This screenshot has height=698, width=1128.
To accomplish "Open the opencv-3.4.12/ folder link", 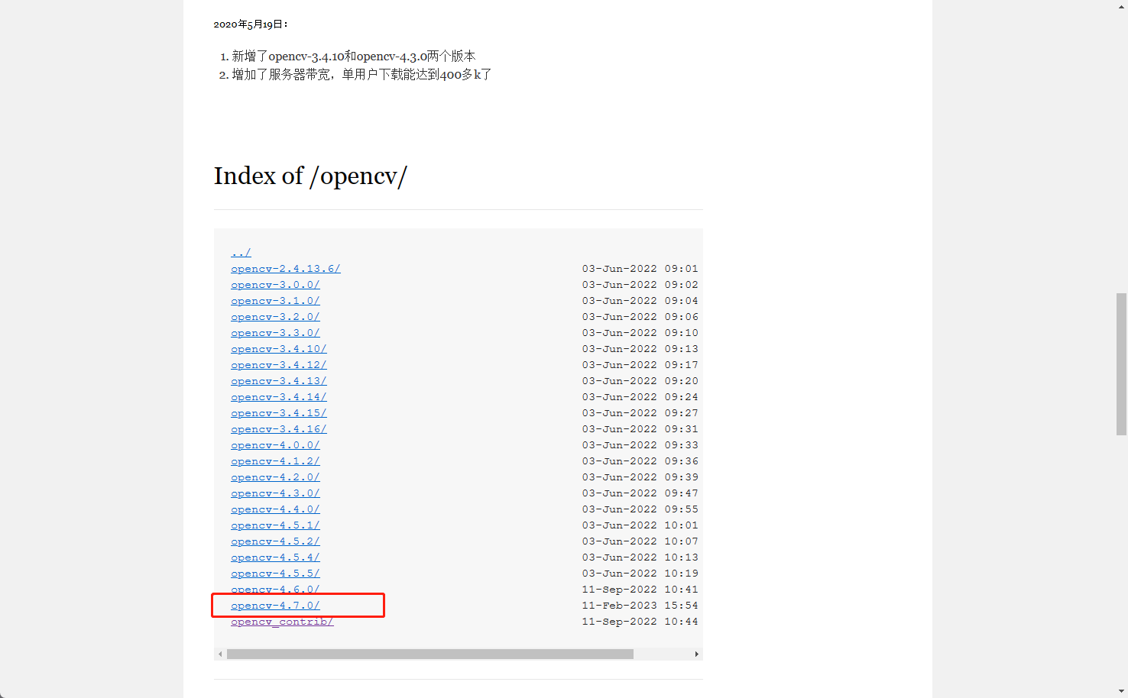I will click(x=279, y=365).
